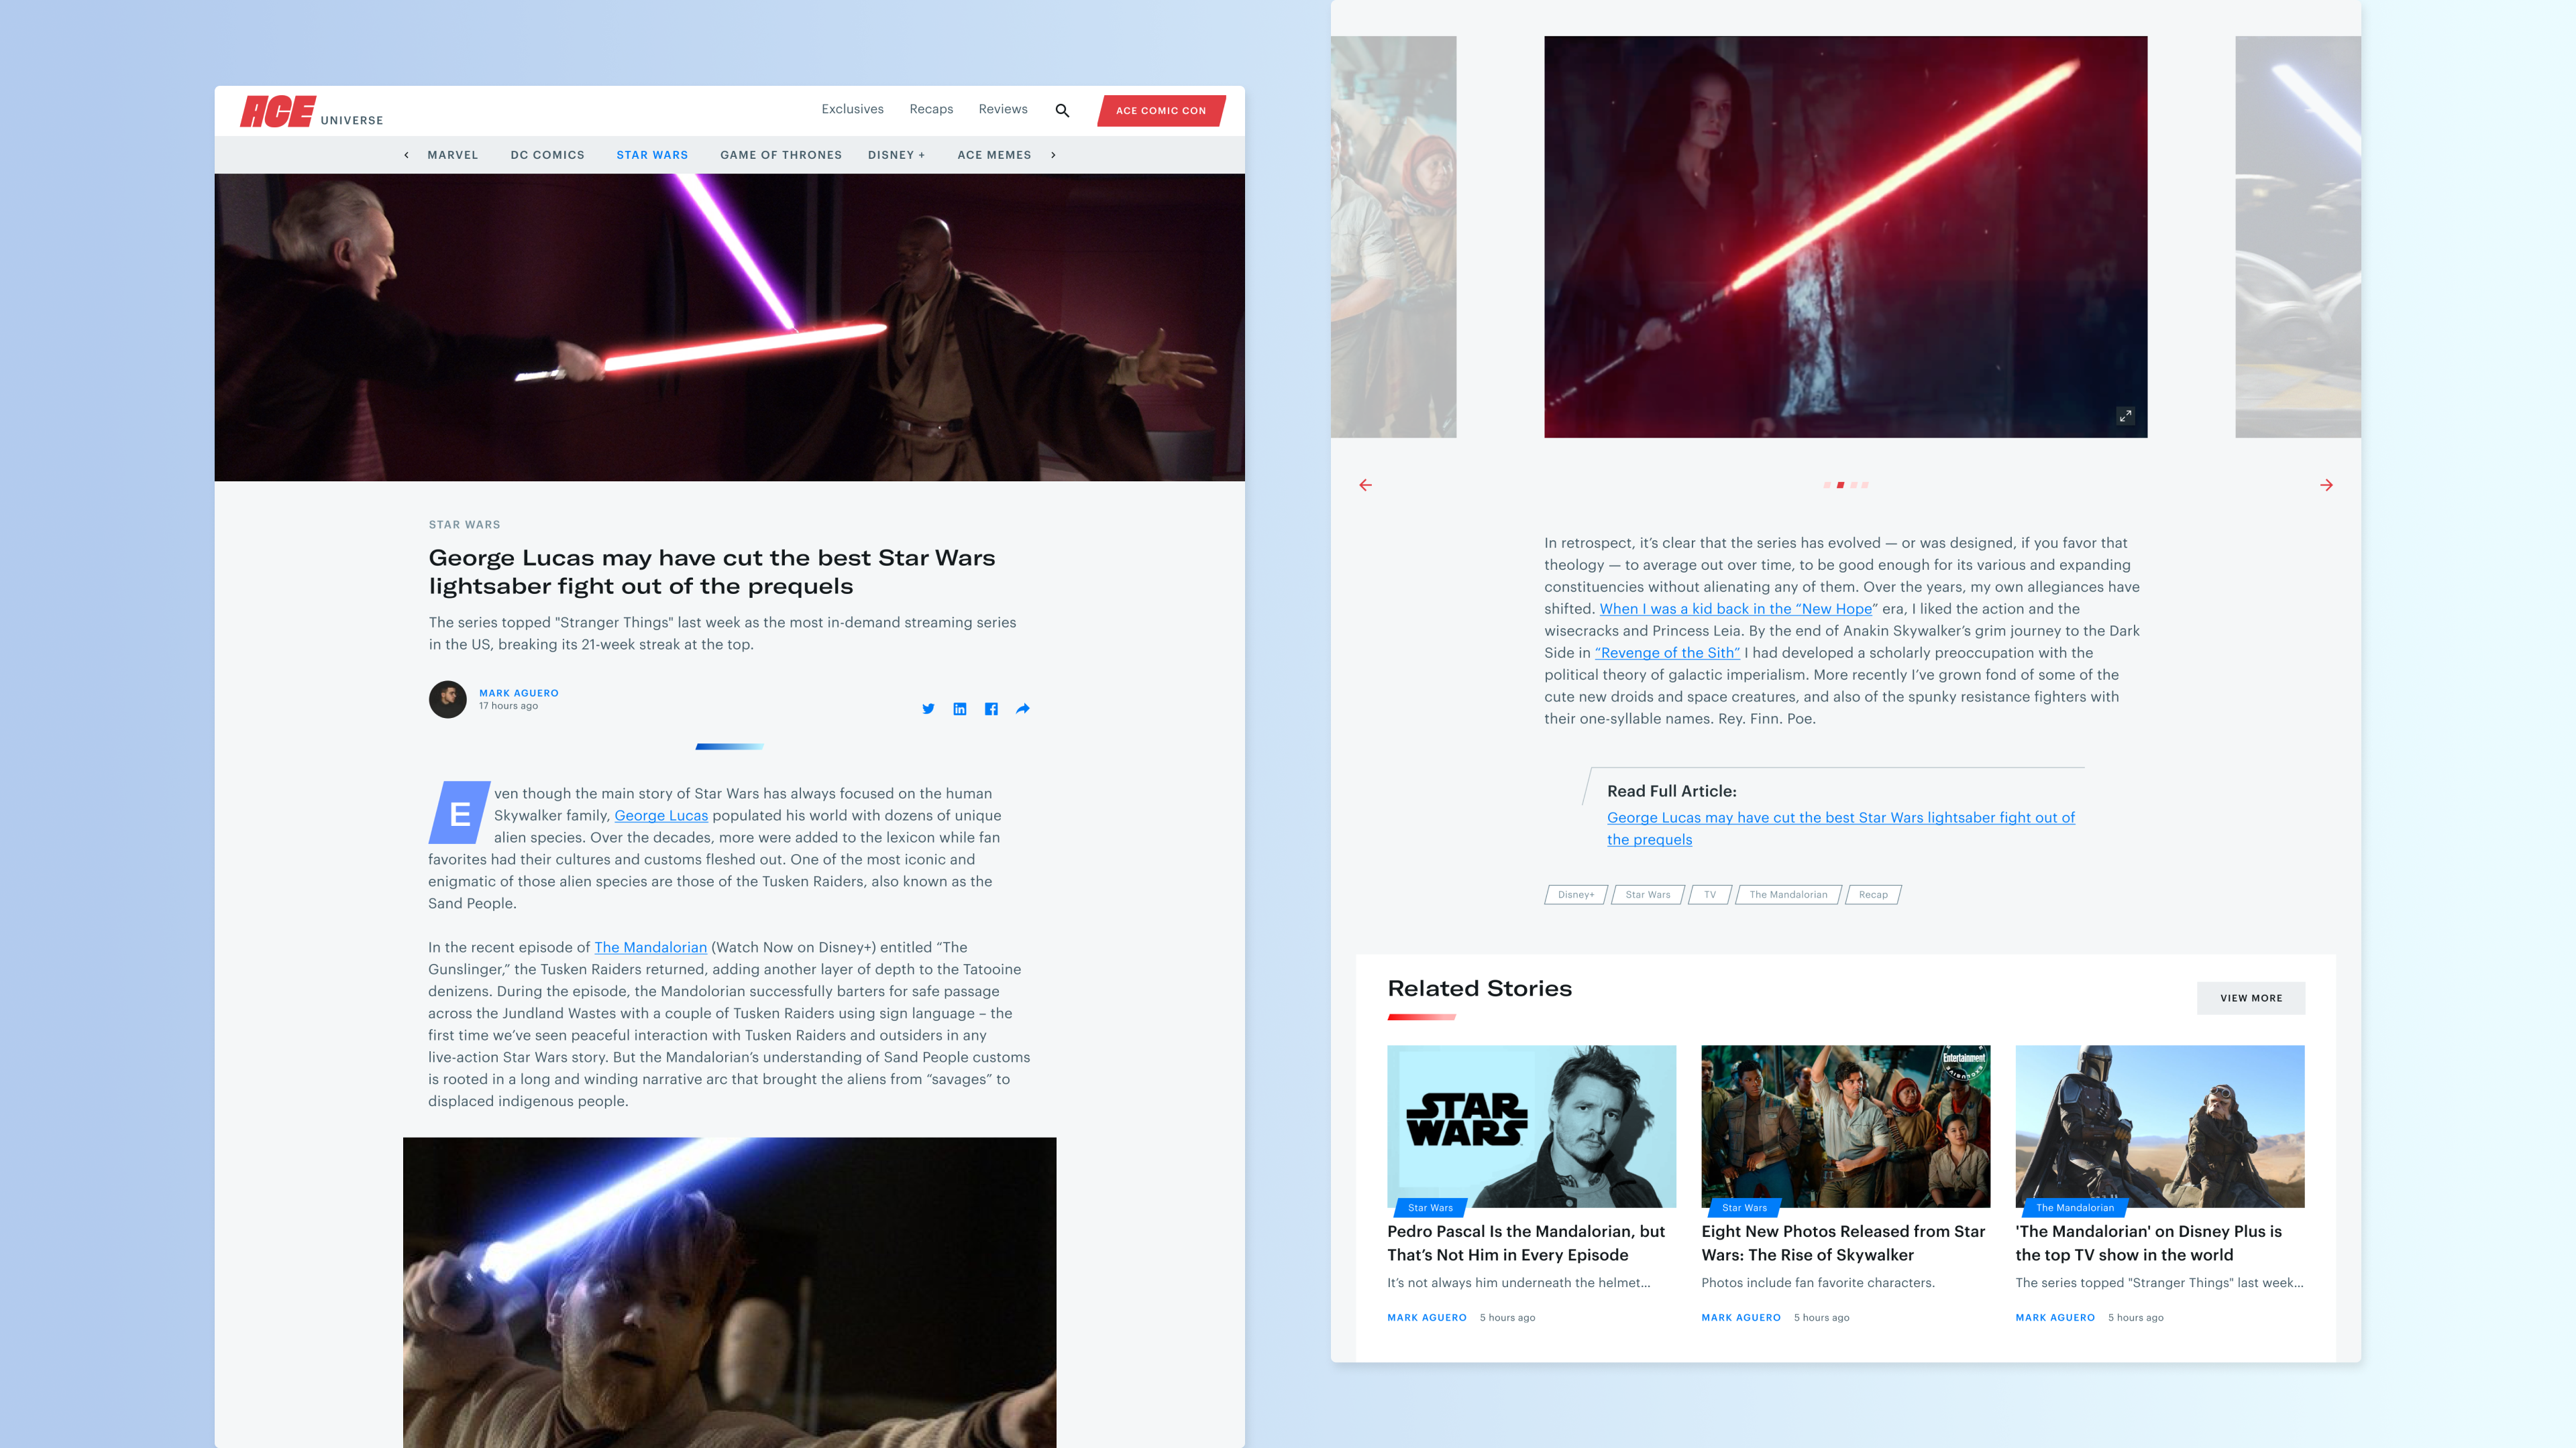Click View More related stories
Image resolution: width=2576 pixels, height=1448 pixels.
click(2250, 998)
